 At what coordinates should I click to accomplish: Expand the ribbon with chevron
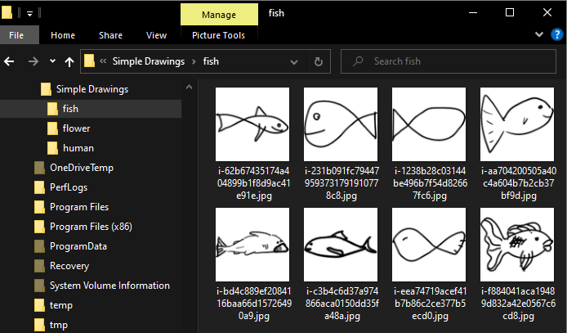tap(540, 35)
